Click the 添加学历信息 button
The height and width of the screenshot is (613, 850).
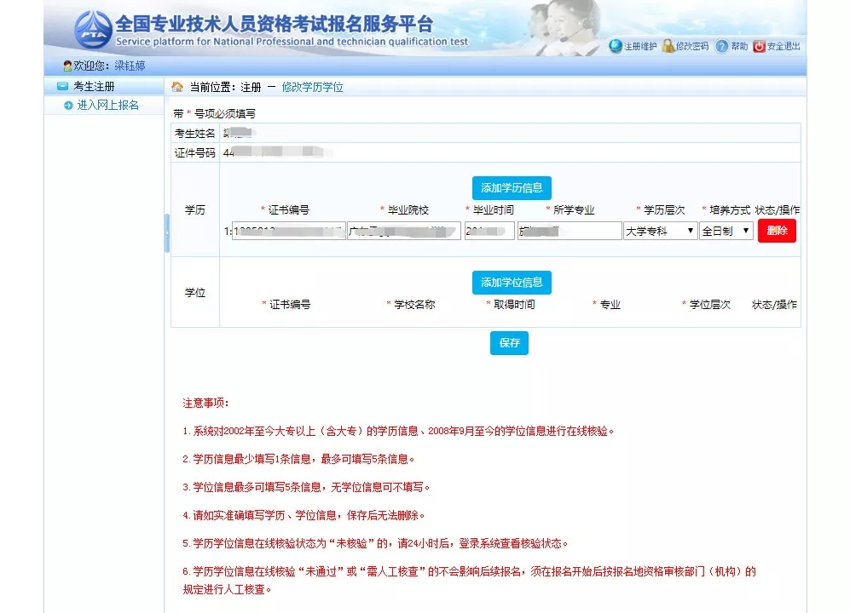511,187
